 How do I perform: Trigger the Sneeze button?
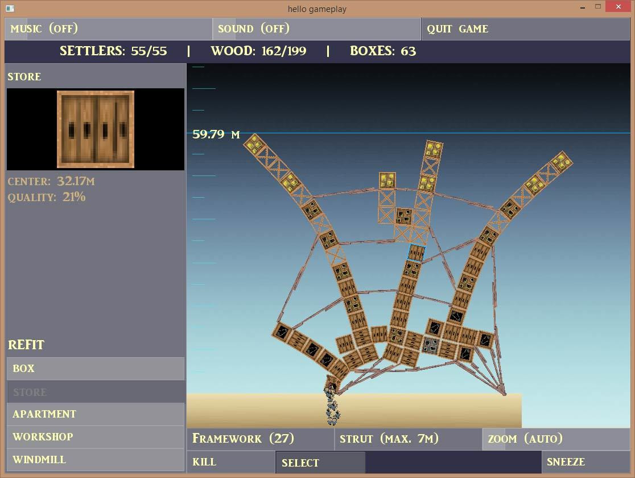(585, 462)
